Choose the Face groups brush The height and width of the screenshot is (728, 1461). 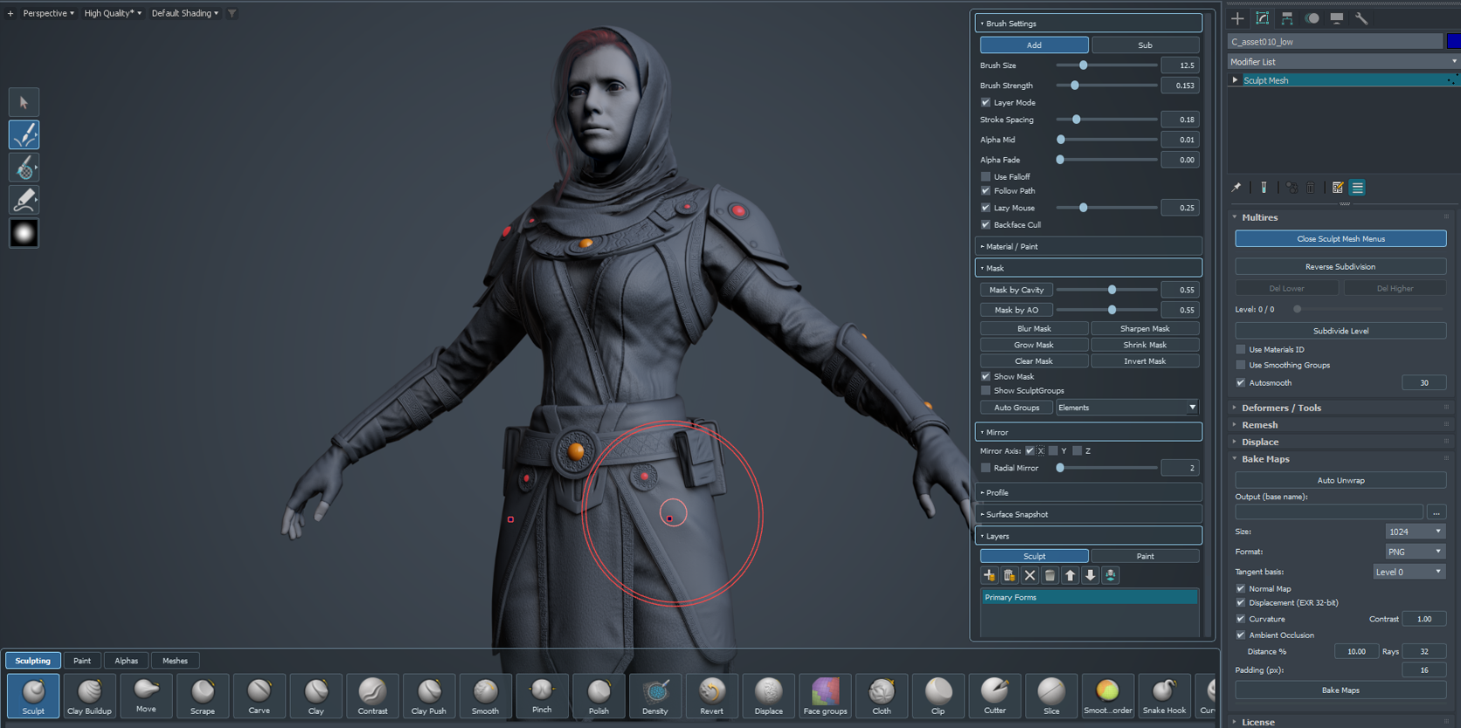pos(825,696)
